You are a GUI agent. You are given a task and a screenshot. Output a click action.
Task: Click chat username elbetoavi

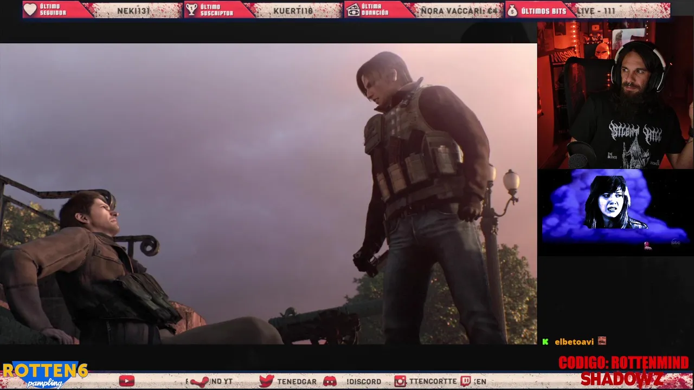574,342
